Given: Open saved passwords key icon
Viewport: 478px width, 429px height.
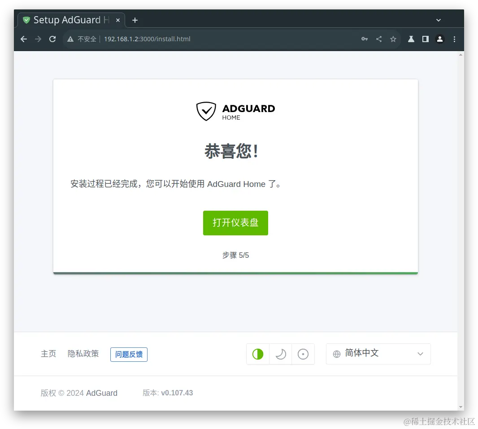Looking at the screenshot, I should [364, 39].
